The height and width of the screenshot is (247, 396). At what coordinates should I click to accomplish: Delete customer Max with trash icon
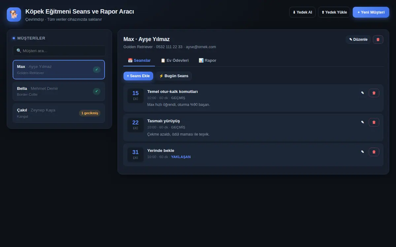(x=378, y=40)
